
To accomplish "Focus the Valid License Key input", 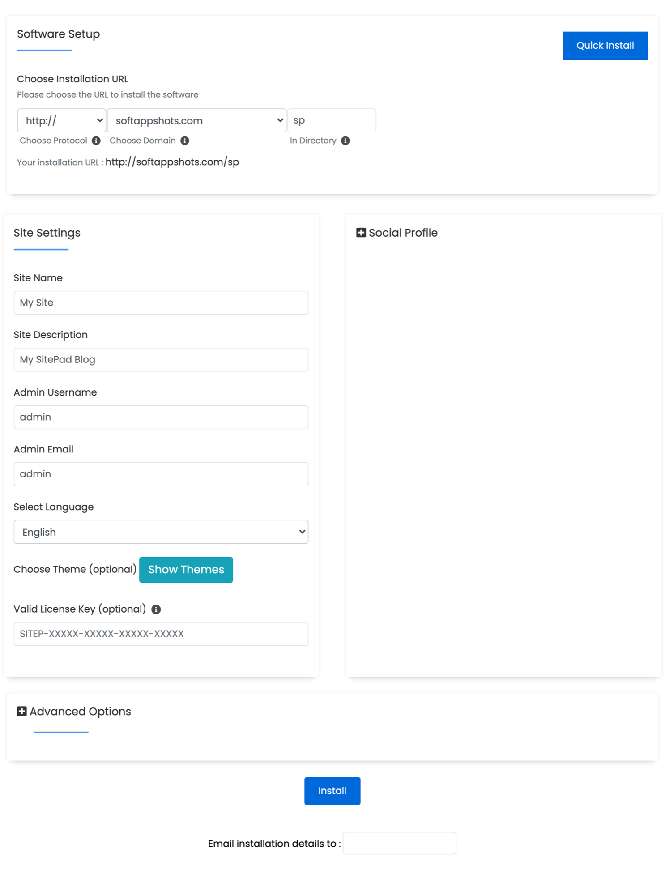I will tap(161, 634).
